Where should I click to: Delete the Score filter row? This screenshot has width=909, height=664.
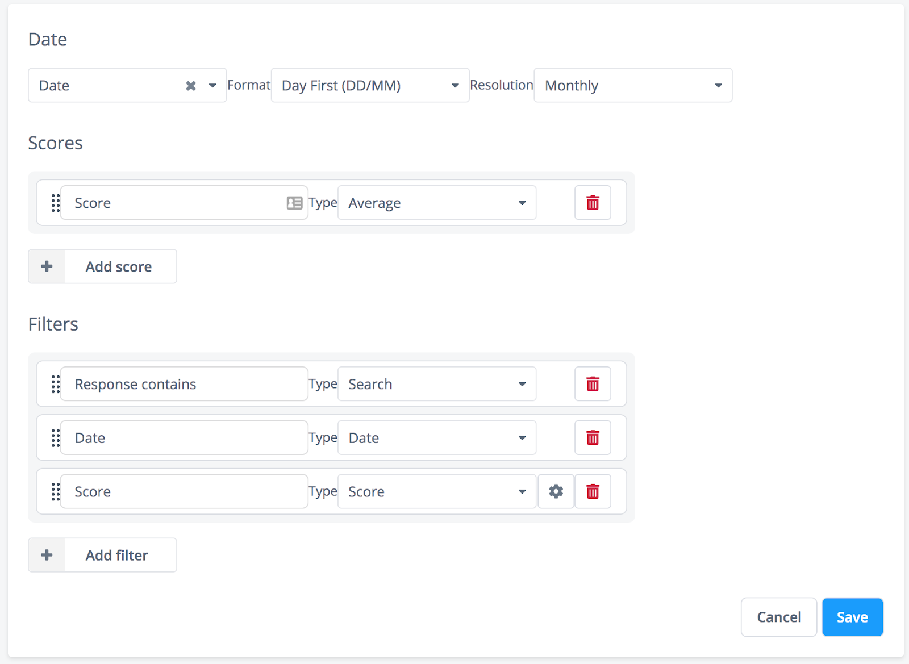click(x=593, y=491)
